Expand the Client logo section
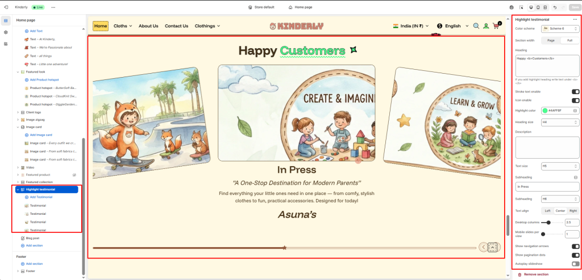 18,112
